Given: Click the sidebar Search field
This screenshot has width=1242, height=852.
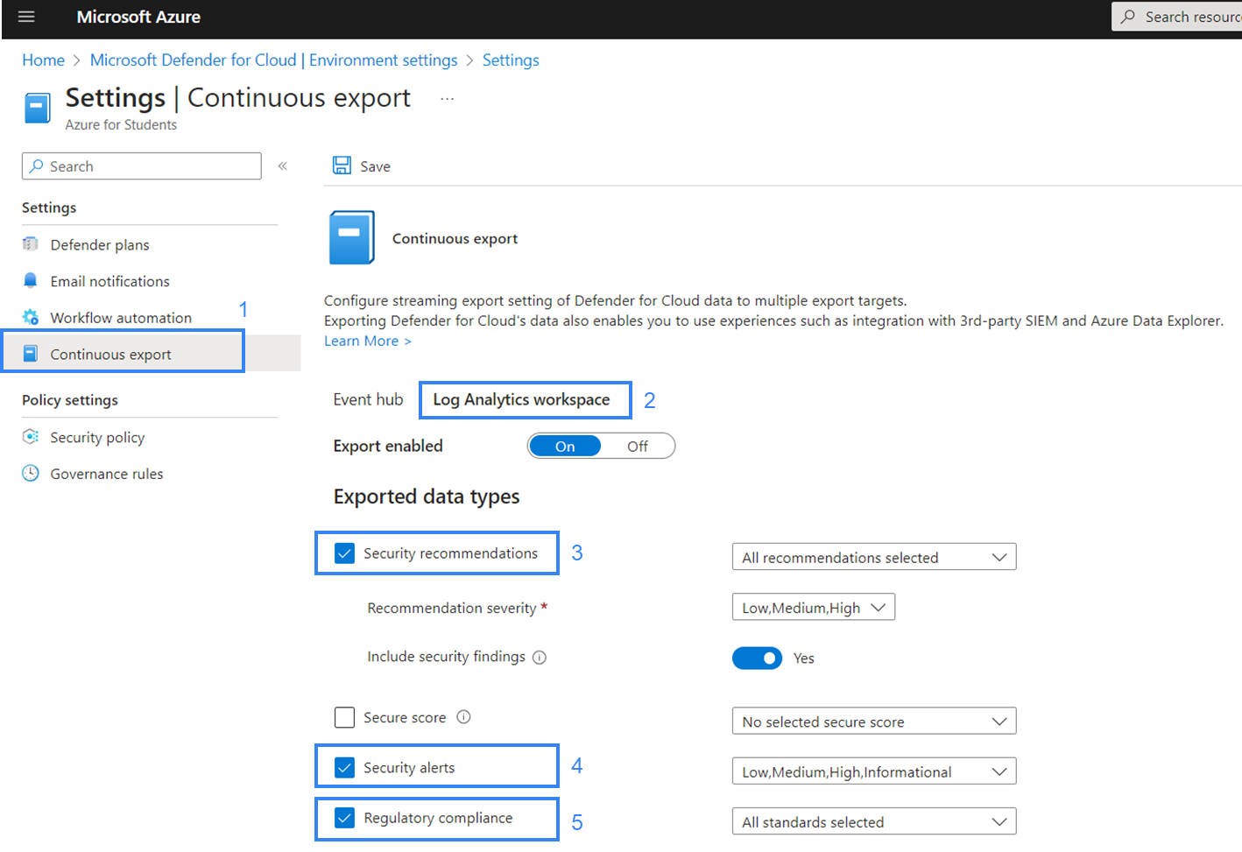Looking at the screenshot, I should (x=142, y=165).
